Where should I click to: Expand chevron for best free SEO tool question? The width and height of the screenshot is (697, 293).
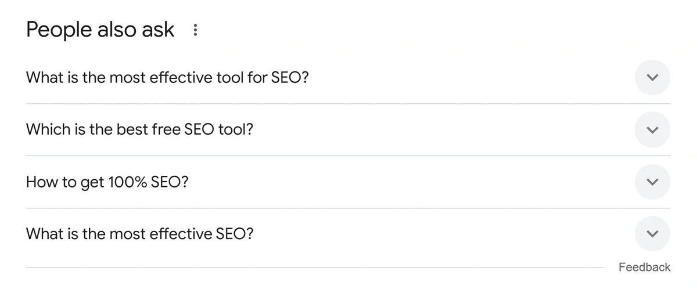(652, 129)
